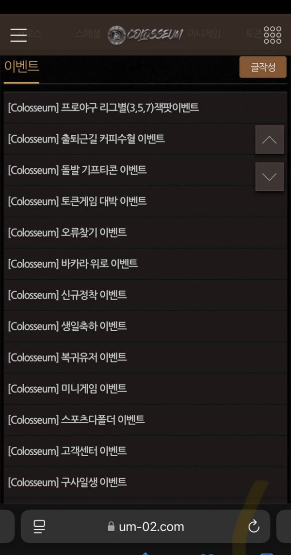The width and height of the screenshot is (291, 555).
Task: Open the hamburger menu icon
Action: pos(19,35)
